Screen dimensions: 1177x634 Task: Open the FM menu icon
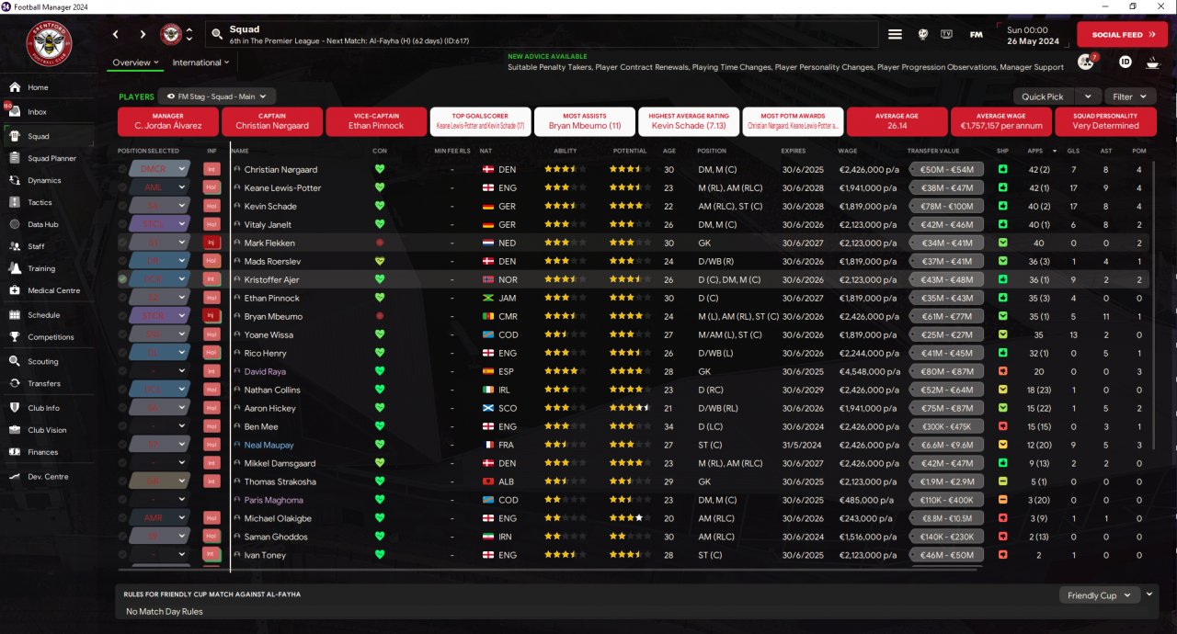pyautogui.click(x=976, y=35)
